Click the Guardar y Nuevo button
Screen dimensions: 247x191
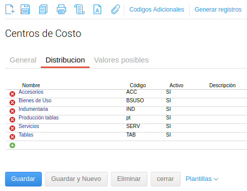(76, 179)
